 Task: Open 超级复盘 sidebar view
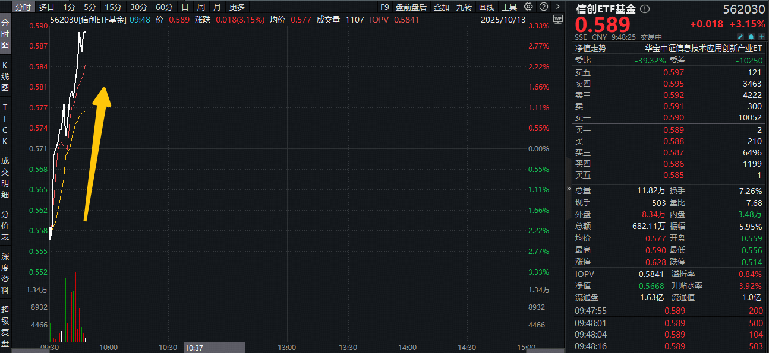(x=5, y=327)
